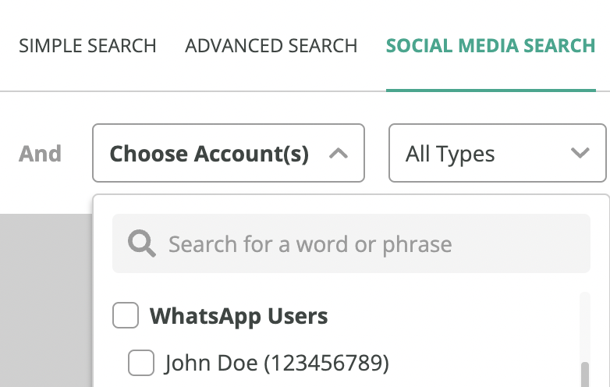Switch to the Advanced Search tab
This screenshot has height=387, width=610.
[271, 46]
